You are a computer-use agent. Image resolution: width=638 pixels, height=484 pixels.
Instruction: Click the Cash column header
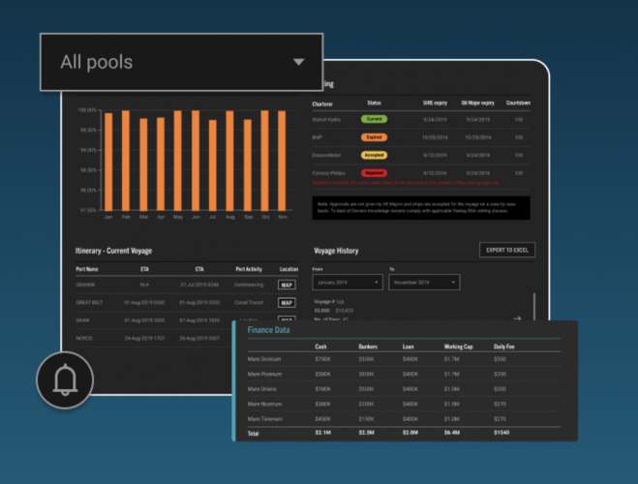pos(320,347)
